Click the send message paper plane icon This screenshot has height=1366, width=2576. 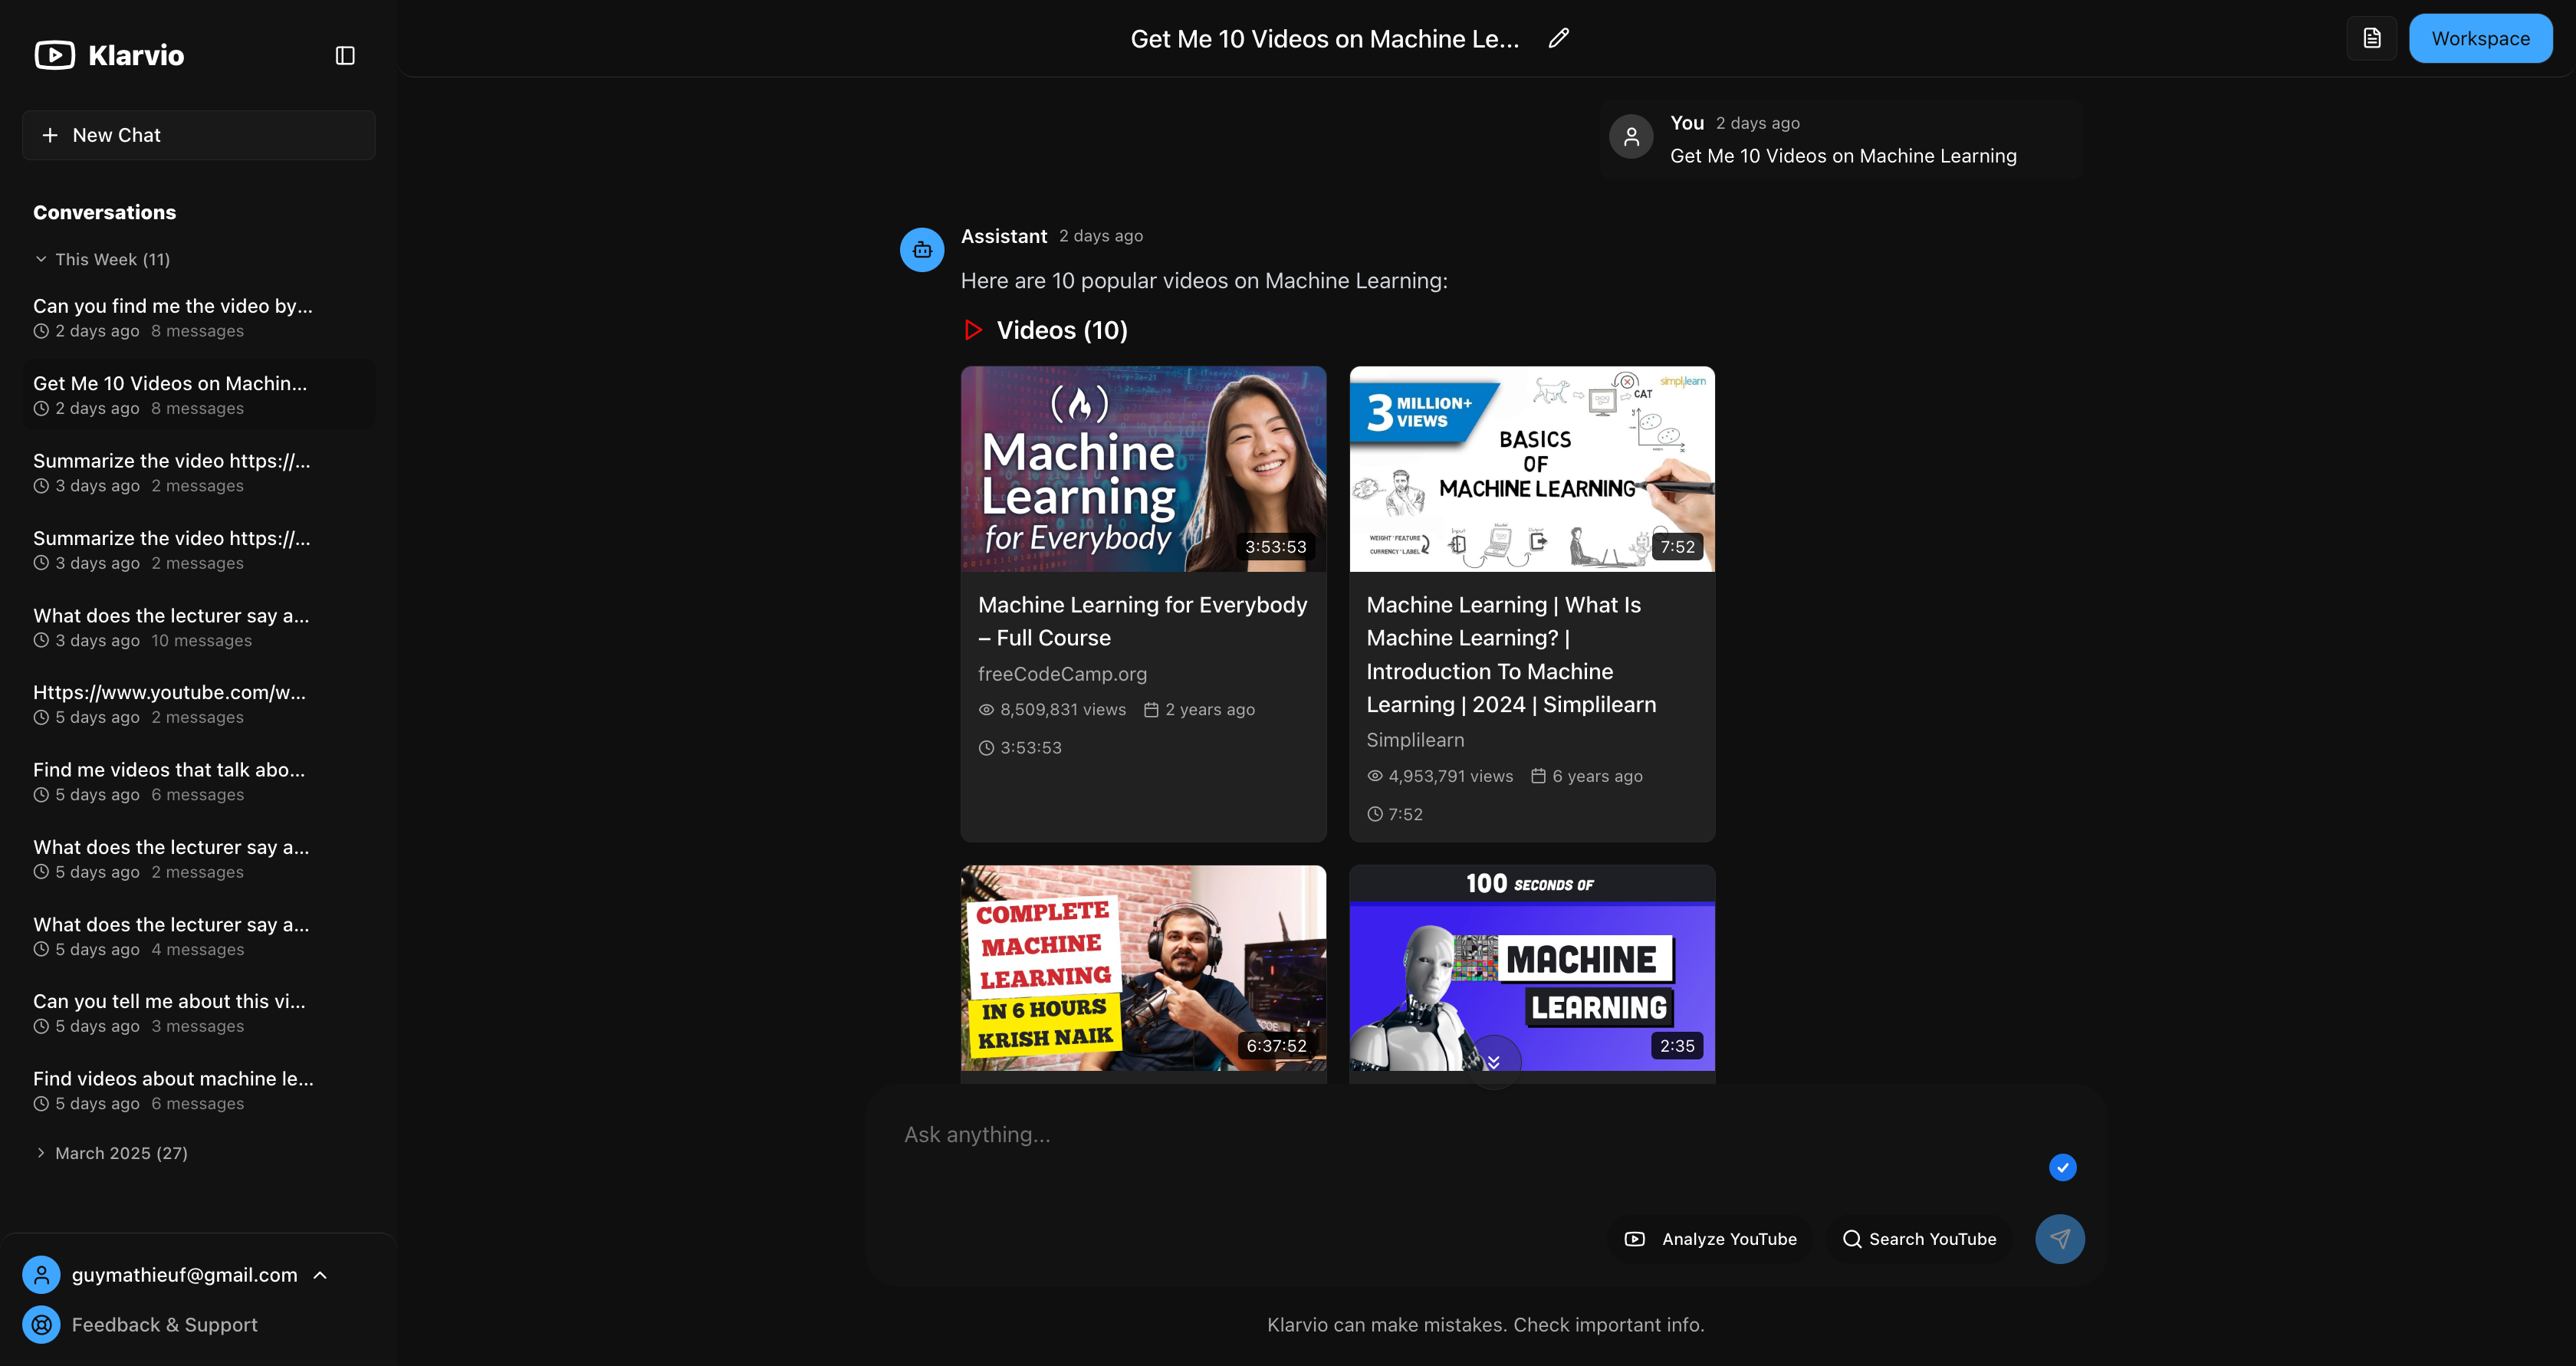point(2059,1239)
